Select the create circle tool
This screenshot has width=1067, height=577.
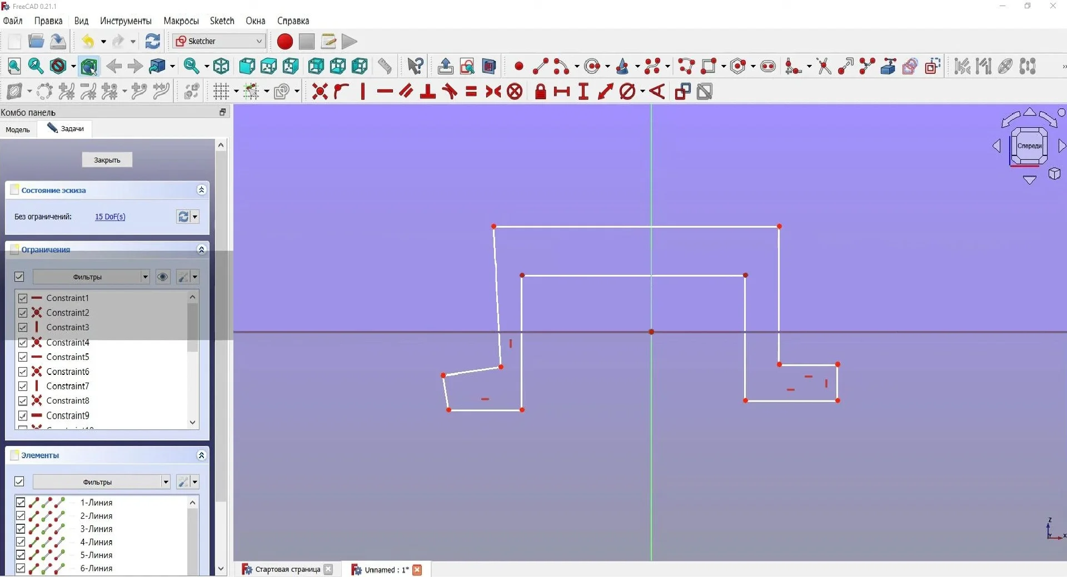(x=592, y=67)
